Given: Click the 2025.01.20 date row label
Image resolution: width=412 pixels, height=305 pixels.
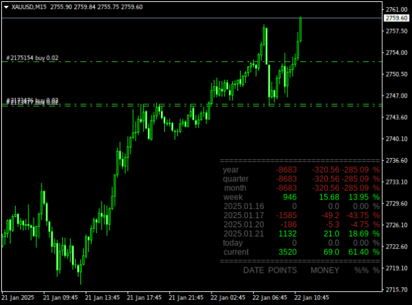Looking at the screenshot, I should tap(244, 225).
